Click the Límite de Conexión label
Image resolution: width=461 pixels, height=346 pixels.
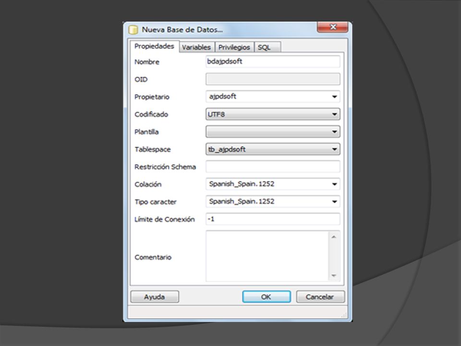click(164, 219)
